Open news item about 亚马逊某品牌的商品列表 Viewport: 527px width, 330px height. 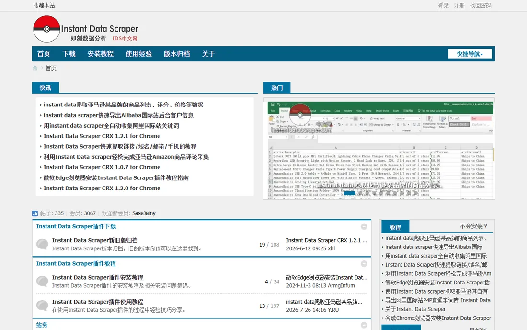(123, 105)
